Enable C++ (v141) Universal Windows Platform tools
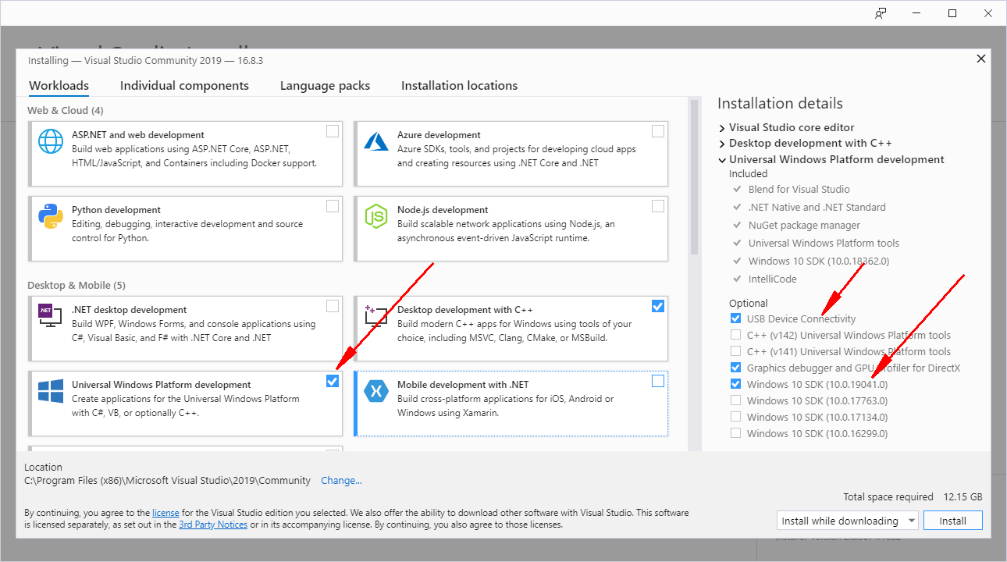Image resolution: width=1007 pixels, height=562 pixels. [735, 351]
